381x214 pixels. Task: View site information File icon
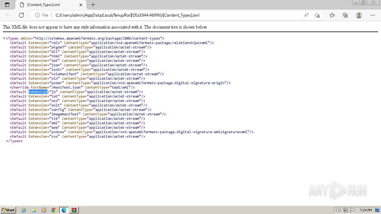[x=42, y=15]
